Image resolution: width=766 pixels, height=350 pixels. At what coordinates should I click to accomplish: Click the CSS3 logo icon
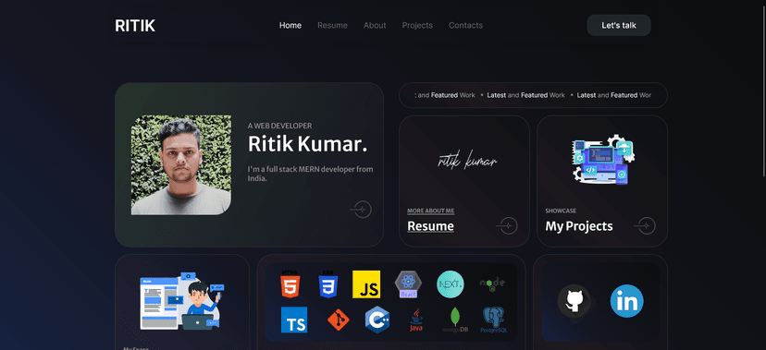tap(328, 284)
